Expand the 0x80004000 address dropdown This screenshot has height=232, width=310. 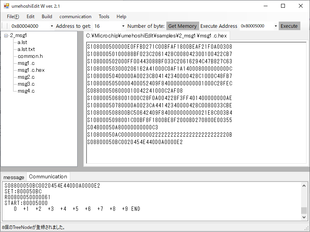coord(52,26)
